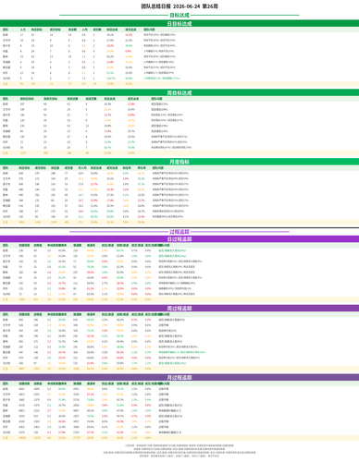359x462 pixels.
Task: Click the 日过程追踪 table banner
Action: coord(179,239)
